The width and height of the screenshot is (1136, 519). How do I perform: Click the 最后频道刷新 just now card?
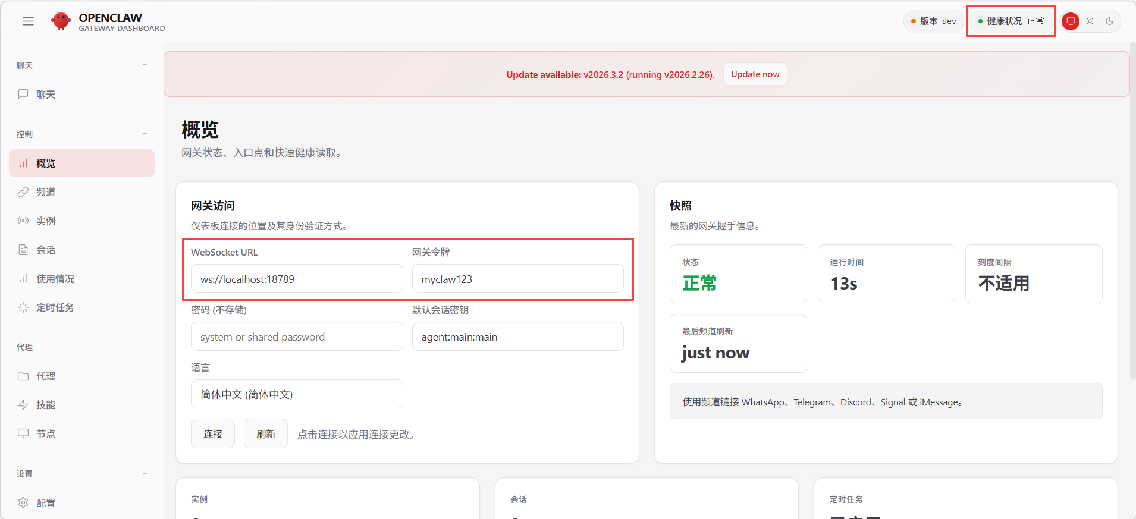tap(738, 344)
